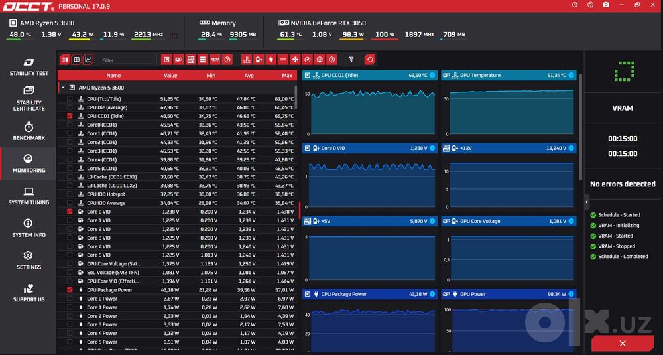663x355 pixels.
Task: Switch to split table and graph view
Action: [65, 60]
